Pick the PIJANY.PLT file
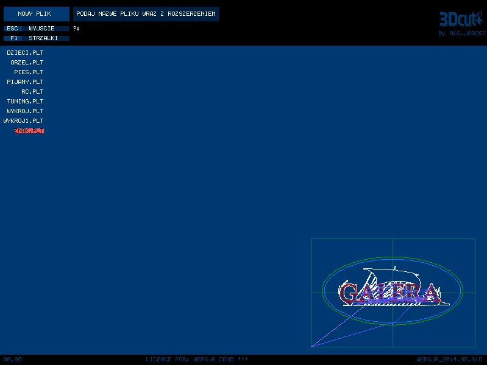The height and width of the screenshot is (365, 487). click(25, 82)
